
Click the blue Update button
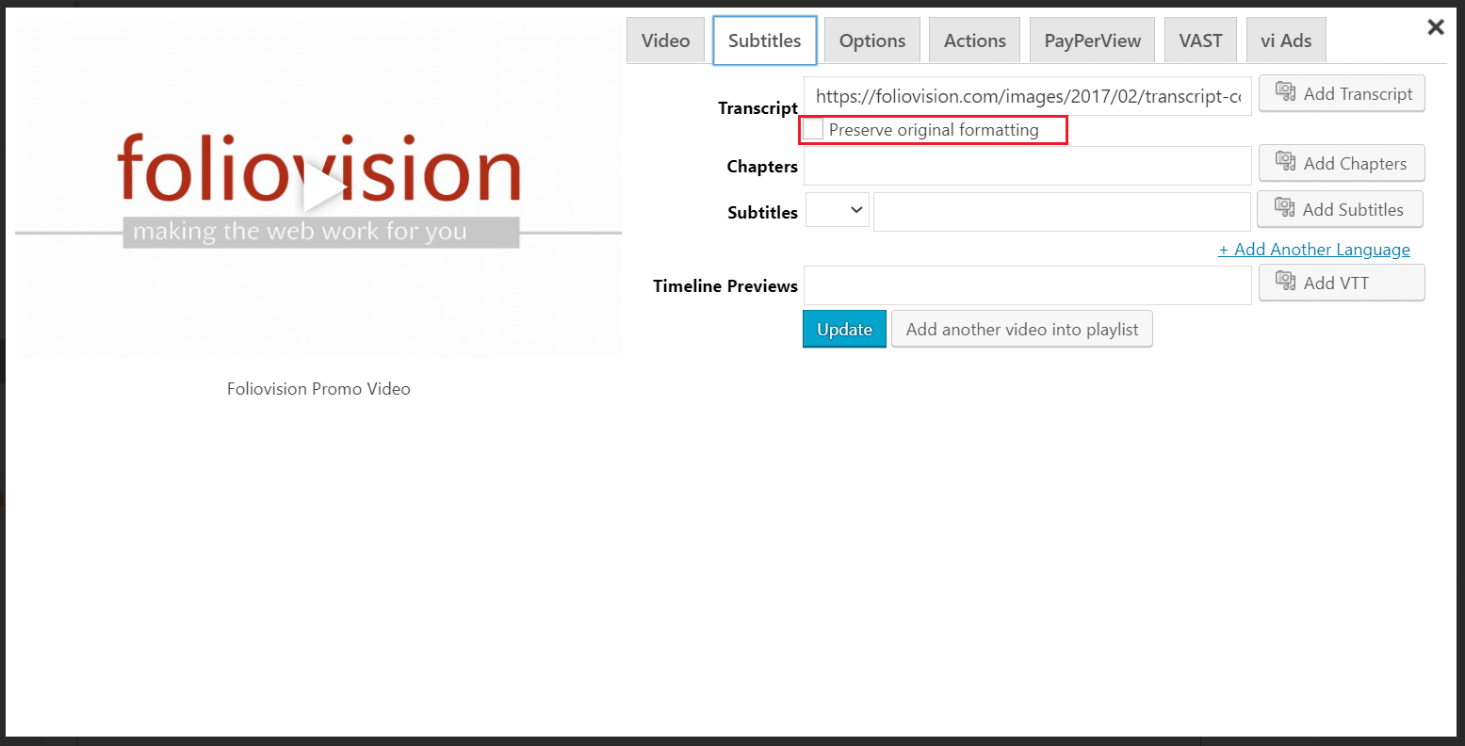click(844, 329)
